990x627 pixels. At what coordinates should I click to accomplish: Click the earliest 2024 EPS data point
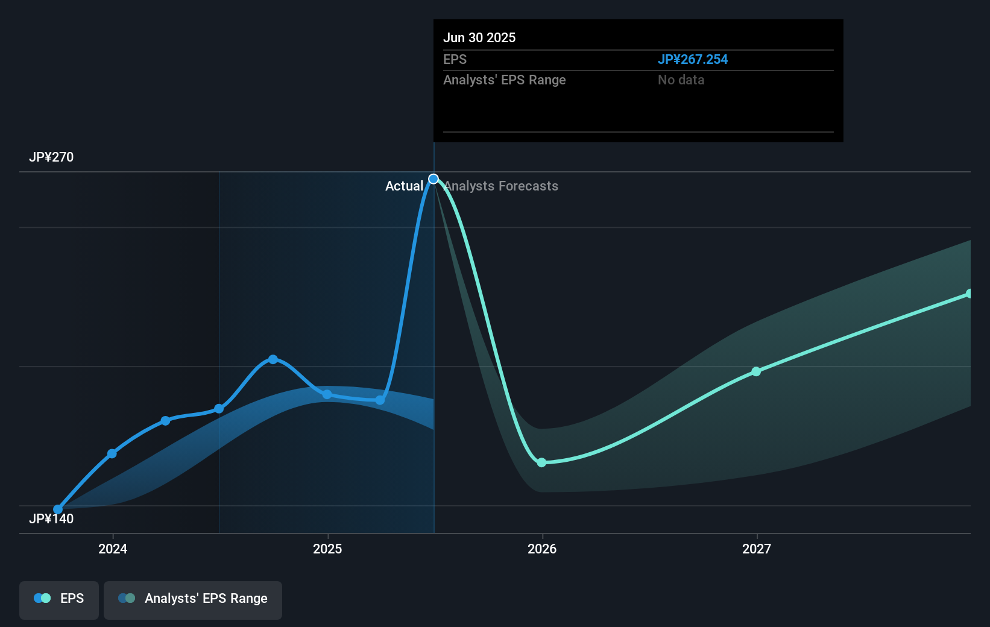58,509
